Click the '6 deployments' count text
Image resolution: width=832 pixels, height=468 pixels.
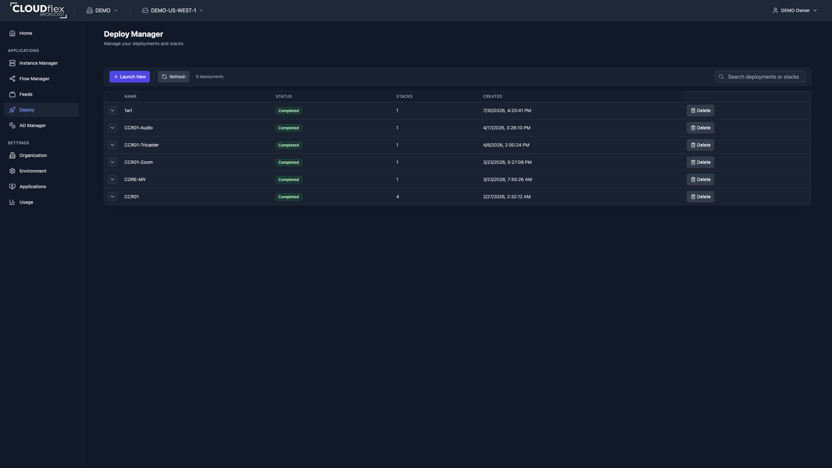pyautogui.click(x=210, y=77)
